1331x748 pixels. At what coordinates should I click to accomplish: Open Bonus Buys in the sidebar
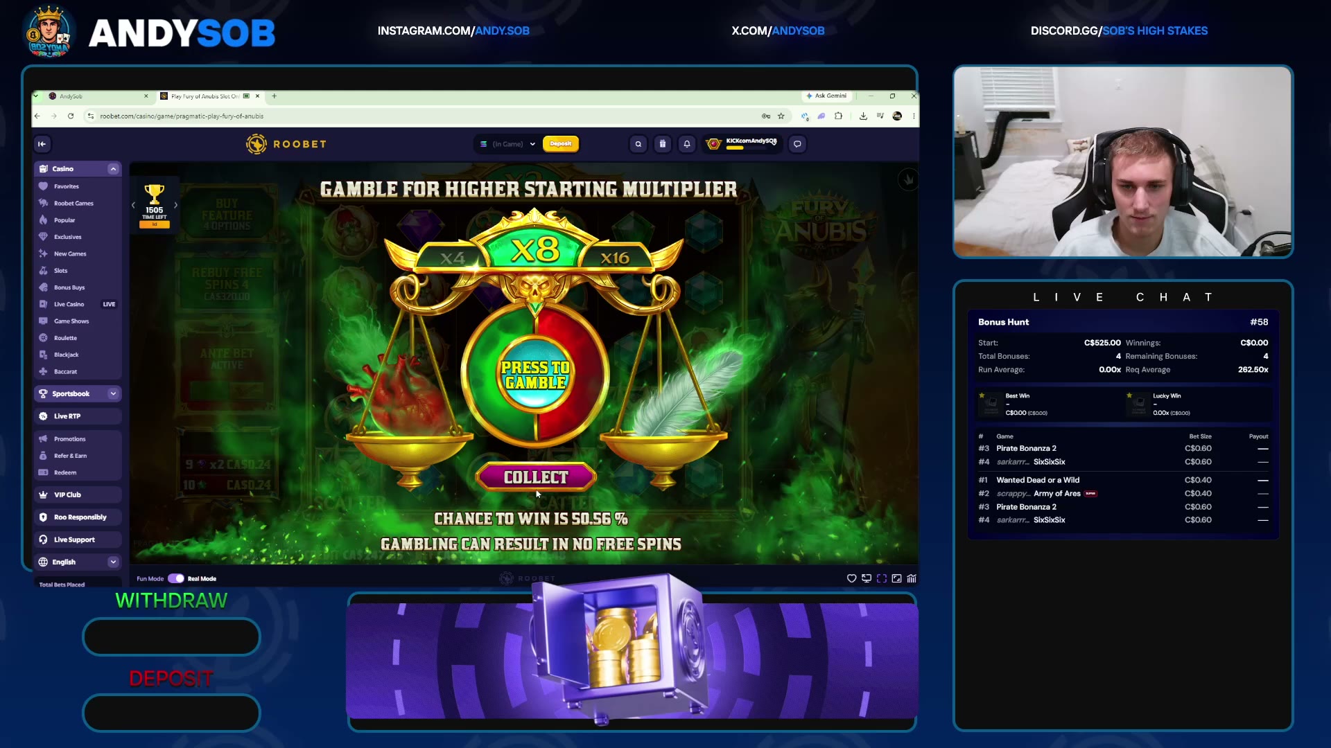69,287
